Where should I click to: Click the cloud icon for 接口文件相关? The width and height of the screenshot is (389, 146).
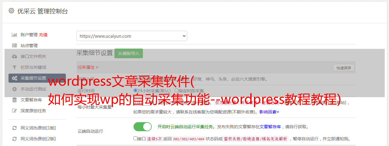point(14,56)
